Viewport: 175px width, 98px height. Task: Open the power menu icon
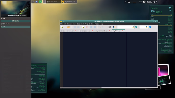154,2
